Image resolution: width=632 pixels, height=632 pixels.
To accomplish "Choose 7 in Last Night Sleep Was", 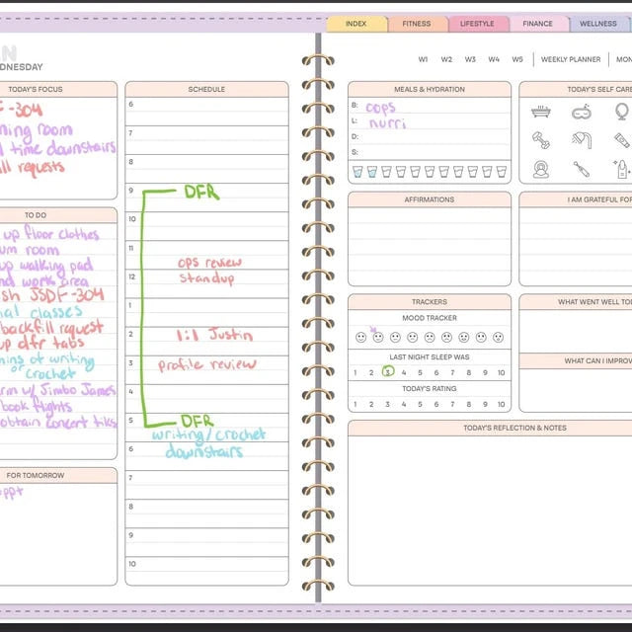I will tap(452, 373).
